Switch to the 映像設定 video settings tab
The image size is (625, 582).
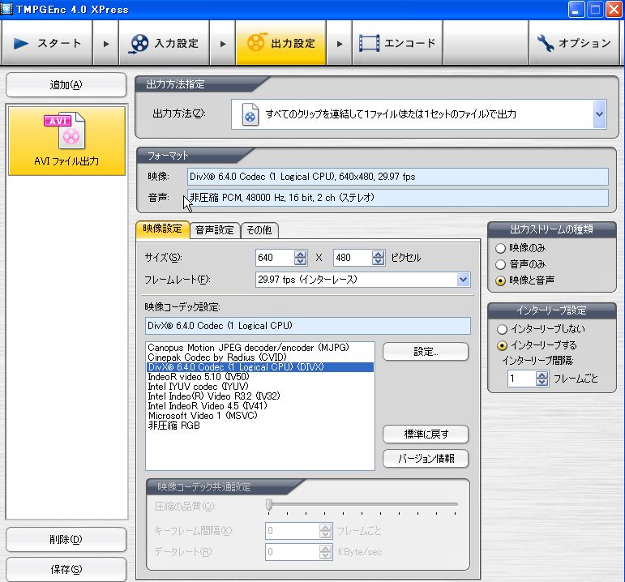tap(163, 229)
